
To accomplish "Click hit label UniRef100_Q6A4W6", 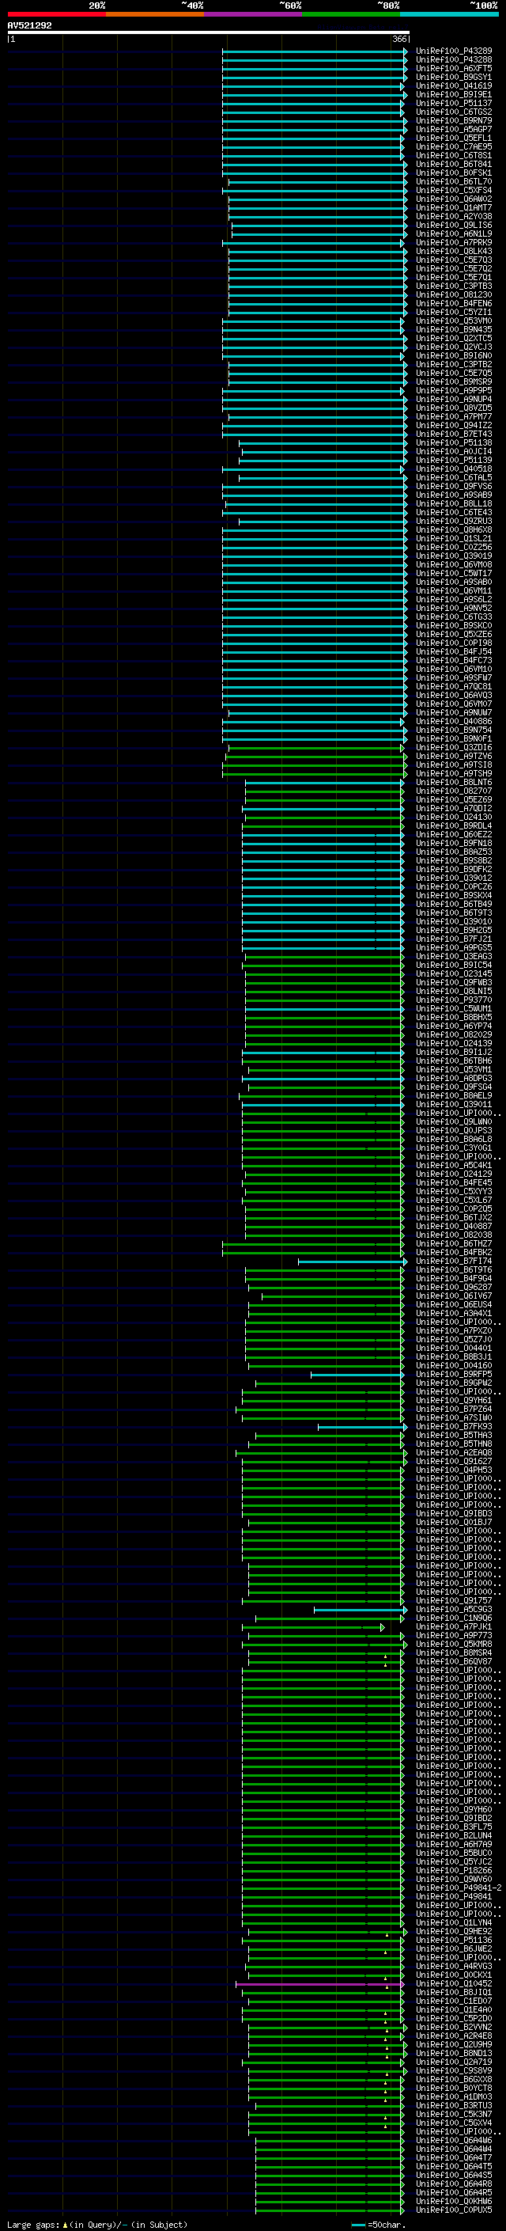I will (453, 2140).
